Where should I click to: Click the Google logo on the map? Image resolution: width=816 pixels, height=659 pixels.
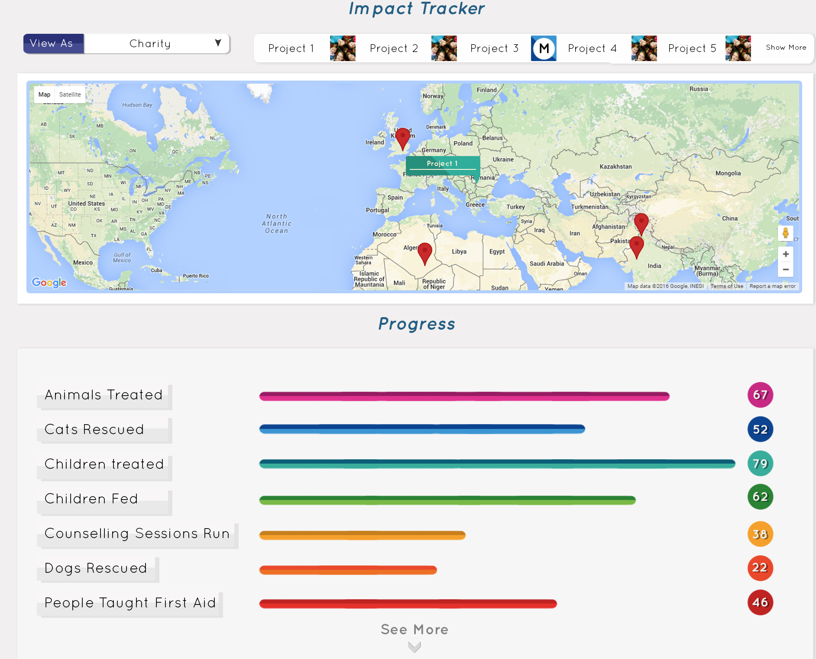(49, 282)
